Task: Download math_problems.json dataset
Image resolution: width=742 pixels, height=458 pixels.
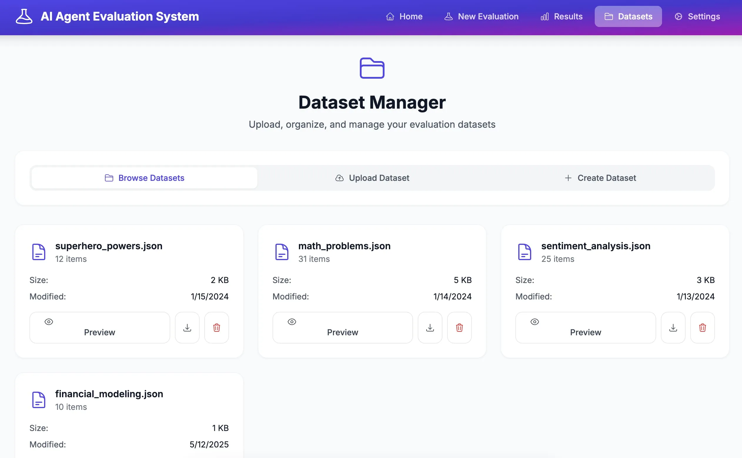Action: [430, 327]
